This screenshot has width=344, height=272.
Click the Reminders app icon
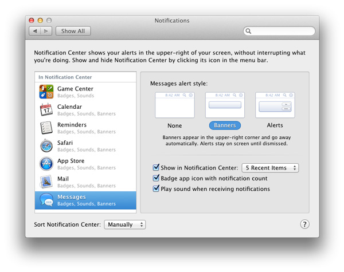tap(46, 128)
